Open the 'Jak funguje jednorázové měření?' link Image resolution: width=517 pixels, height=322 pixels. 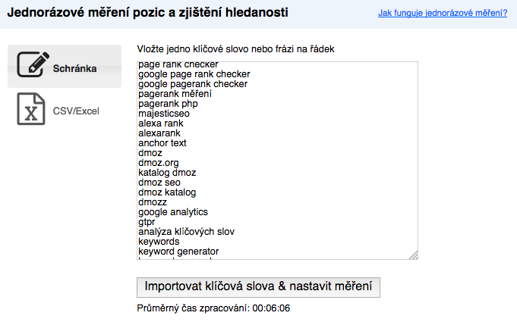tap(443, 13)
